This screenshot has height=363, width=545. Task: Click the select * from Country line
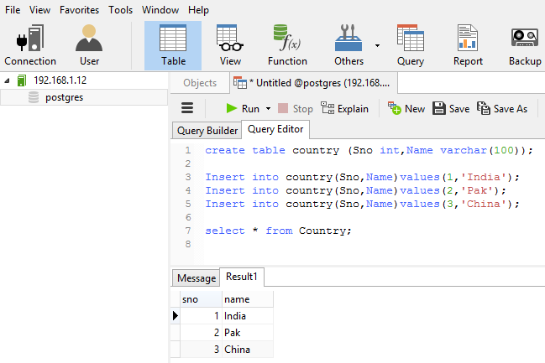[x=278, y=231]
